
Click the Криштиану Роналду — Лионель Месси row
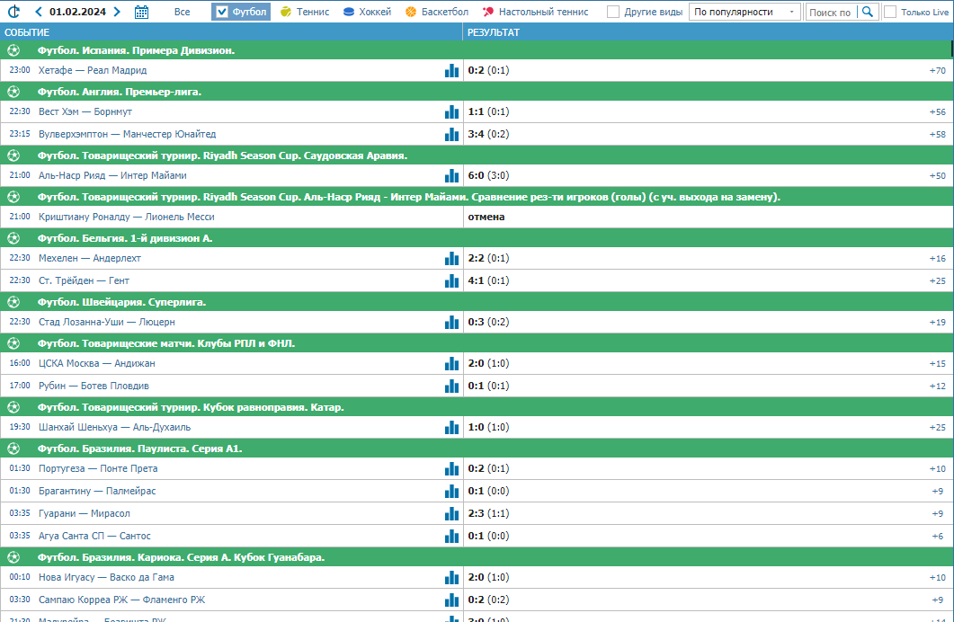[477, 217]
